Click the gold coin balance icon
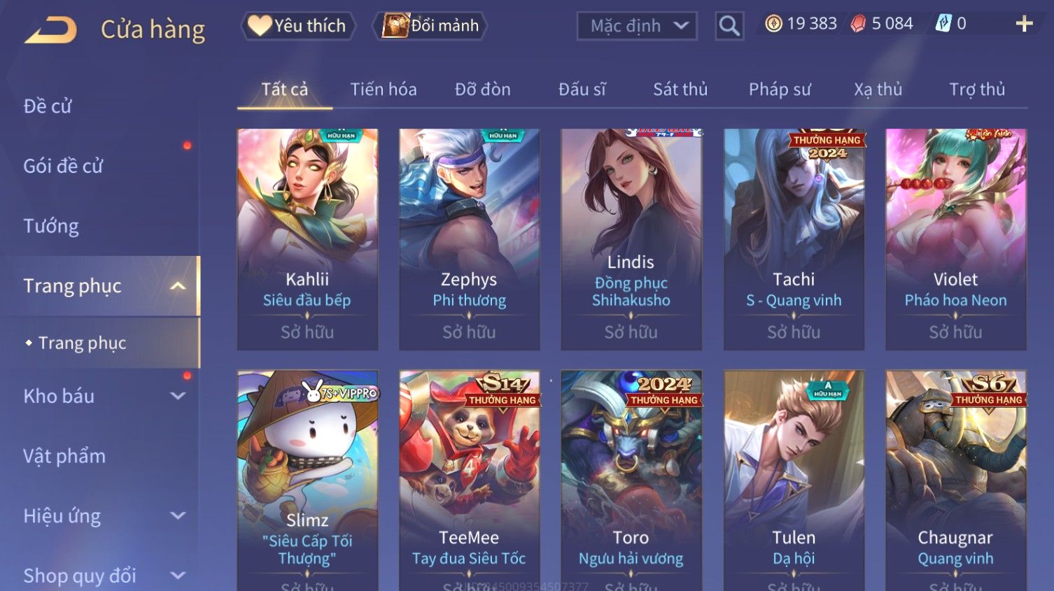The image size is (1054, 591). click(773, 24)
